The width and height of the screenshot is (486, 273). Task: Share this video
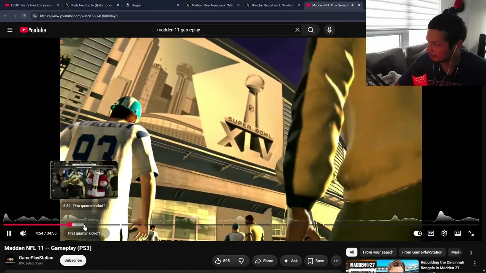point(264,261)
